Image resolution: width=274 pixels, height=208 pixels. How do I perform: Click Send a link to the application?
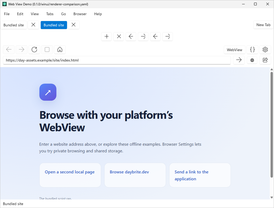pyautogui.click(x=192, y=175)
